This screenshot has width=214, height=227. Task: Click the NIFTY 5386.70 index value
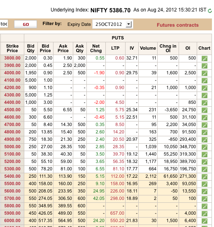pos(110,10)
